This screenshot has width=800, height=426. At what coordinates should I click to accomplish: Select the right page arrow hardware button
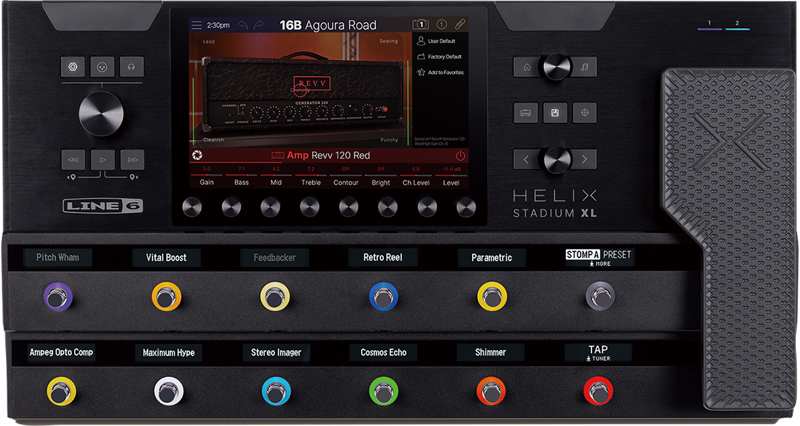tap(585, 159)
